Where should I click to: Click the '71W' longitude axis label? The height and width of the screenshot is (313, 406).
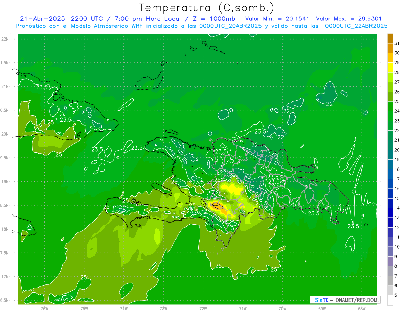[243, 308]
